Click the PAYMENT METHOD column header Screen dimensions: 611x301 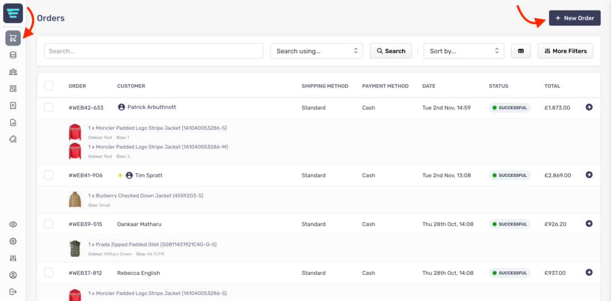(x=385, y=86)
